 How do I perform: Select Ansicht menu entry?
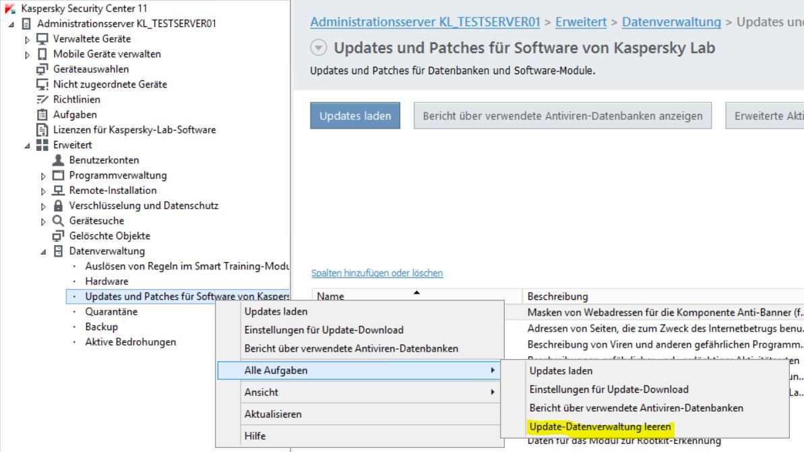tap(359, 392)
